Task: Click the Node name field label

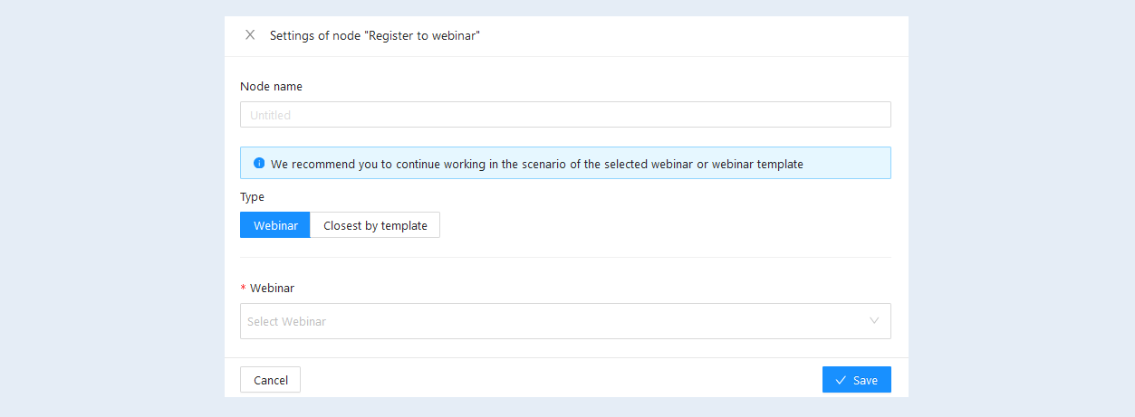Action: (x=271, y=87)
